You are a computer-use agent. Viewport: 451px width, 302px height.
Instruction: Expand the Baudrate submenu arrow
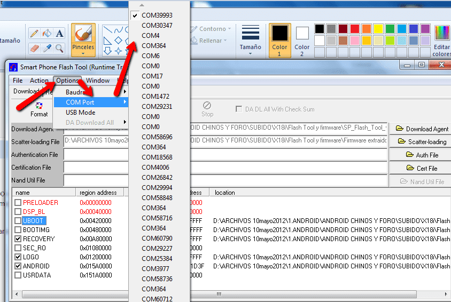[x=125, y=92]
